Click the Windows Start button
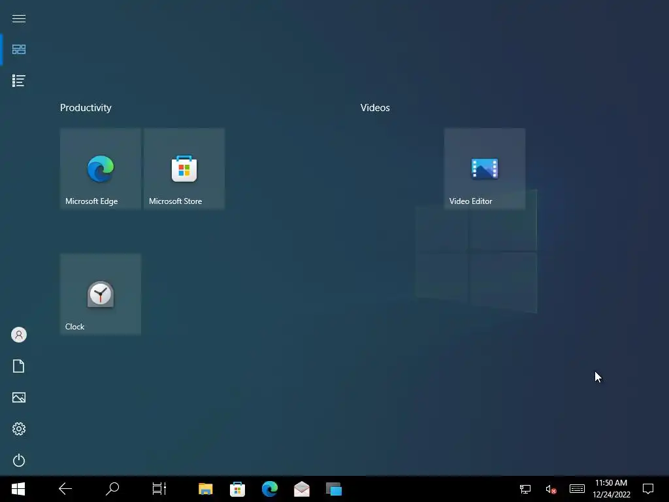 (18, 489)
